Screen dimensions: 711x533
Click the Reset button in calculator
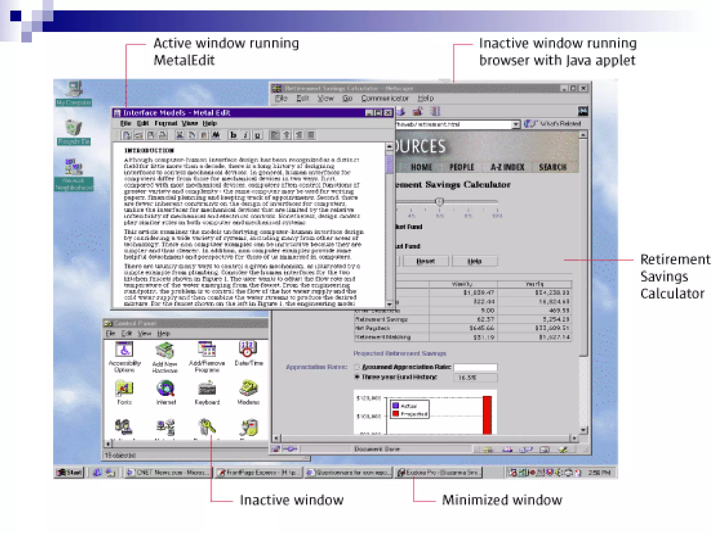tap(425, 261)
